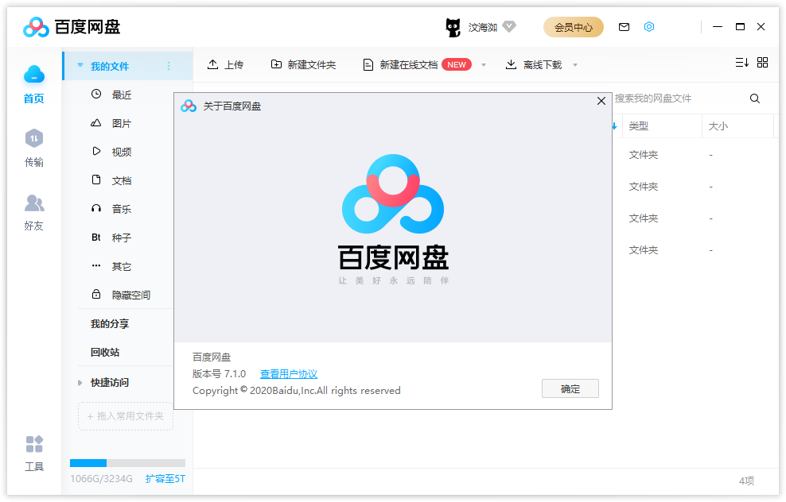Click the 版本号 7.1.0 text
This screenshot has height=502, width=786.
point(219,374)
